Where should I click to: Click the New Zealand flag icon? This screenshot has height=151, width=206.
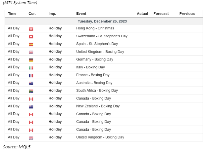click(x=31, y=106)
